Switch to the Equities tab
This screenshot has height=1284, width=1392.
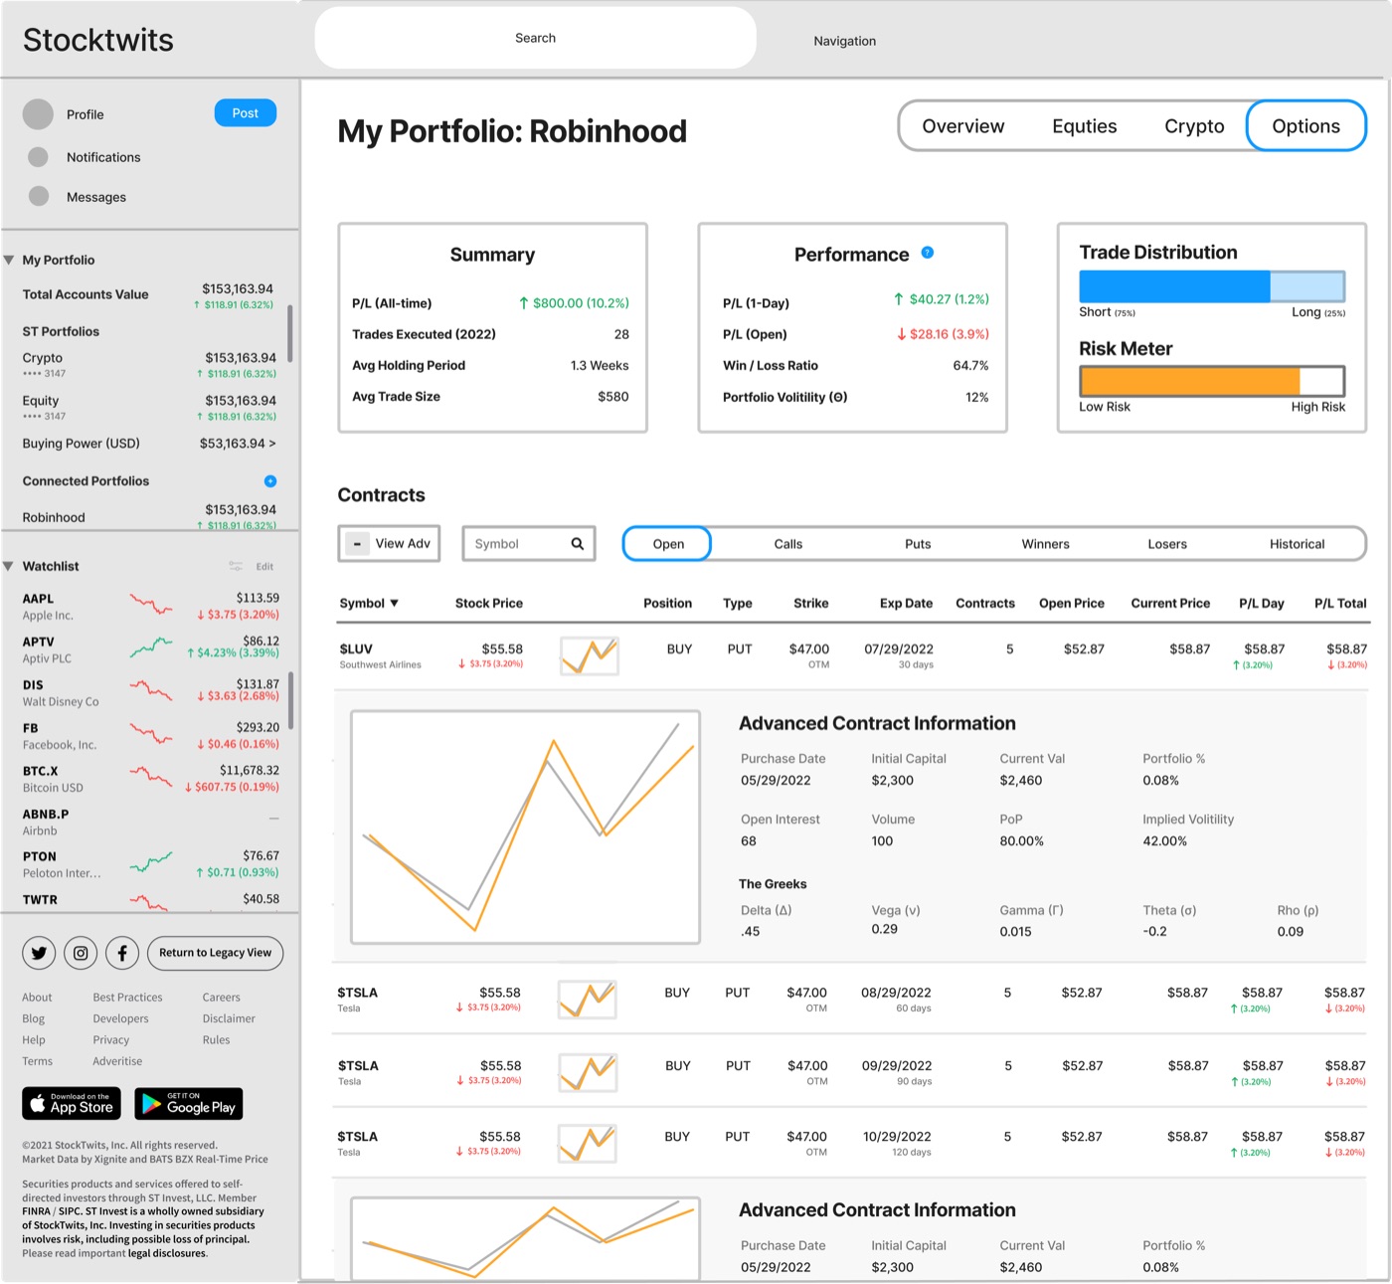(x=1084, y=125)
